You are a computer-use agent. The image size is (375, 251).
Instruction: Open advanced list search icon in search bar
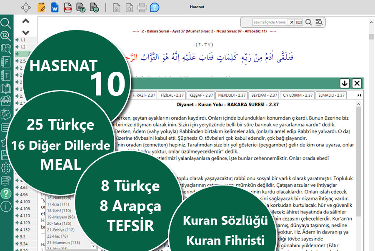coord(319,22)
